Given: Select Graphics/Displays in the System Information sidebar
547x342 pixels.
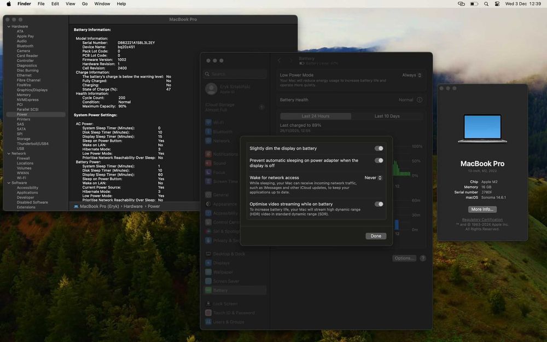Looking at the screenshot, I should [32, 90].
